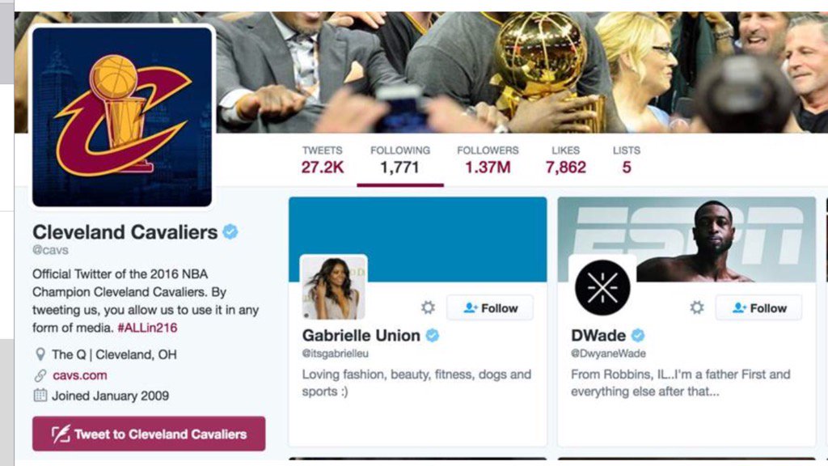Open Gabrielle Union's gear settings icon
The image size is (828, 466).
[x=428, y=307]
